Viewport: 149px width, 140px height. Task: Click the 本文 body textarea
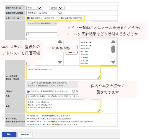pos(63,106)
